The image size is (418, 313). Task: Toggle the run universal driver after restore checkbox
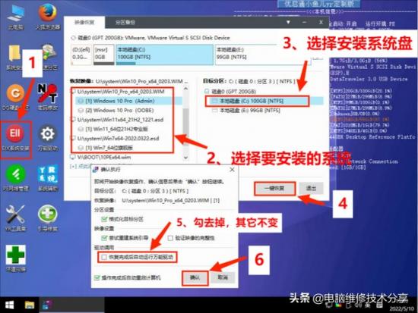point(104,257)
